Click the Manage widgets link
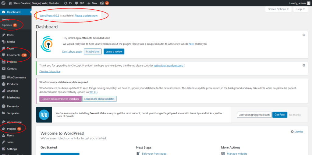312x155 pixels. (237, 153)
